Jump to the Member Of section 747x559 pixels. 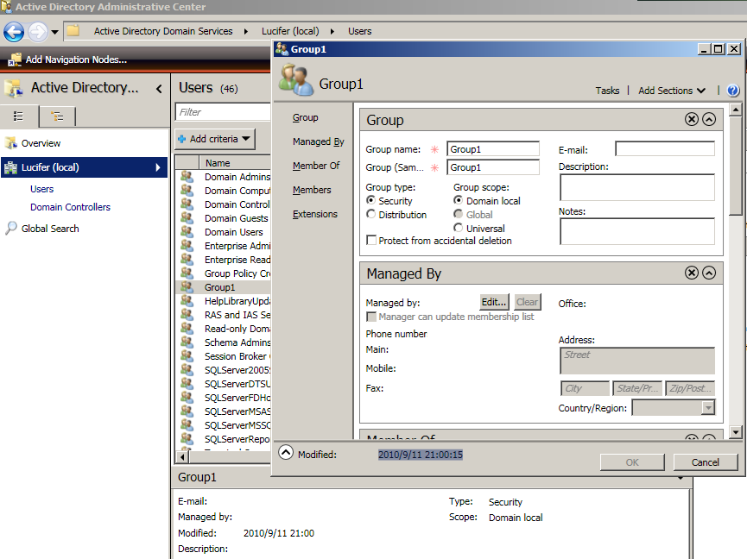(x=316, y=166)
